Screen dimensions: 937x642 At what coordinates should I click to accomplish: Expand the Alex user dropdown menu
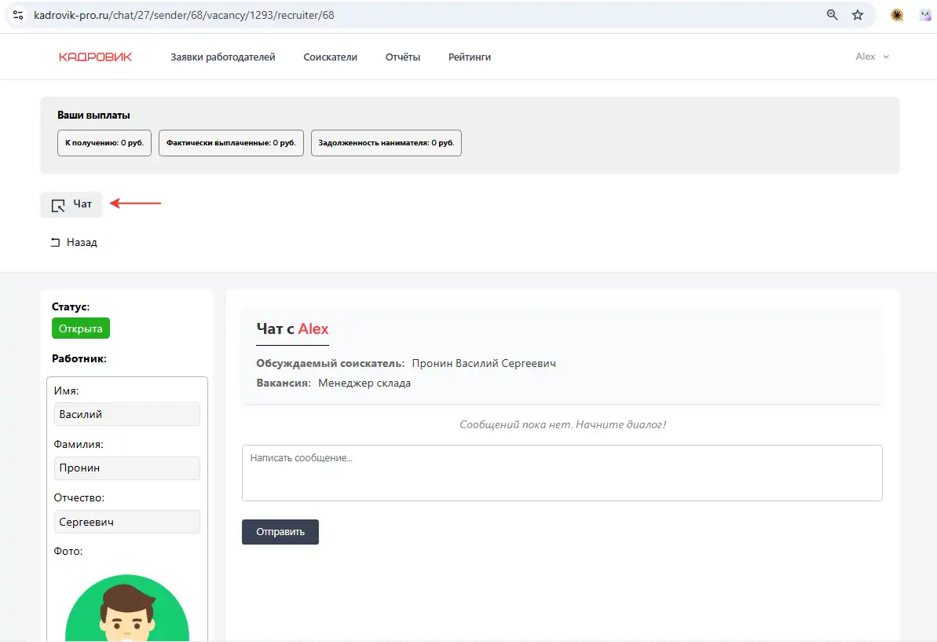click(x=872, y=57)
